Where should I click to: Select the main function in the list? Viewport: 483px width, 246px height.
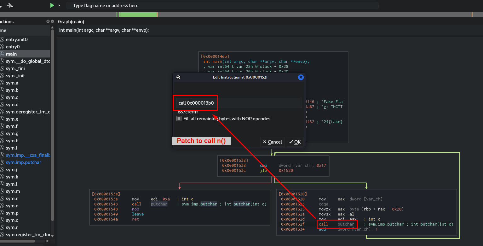(11, 54)
